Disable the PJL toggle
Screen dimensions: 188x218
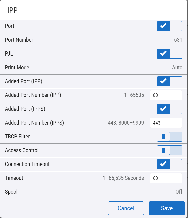pyautogui.click(x=169, y=53)
